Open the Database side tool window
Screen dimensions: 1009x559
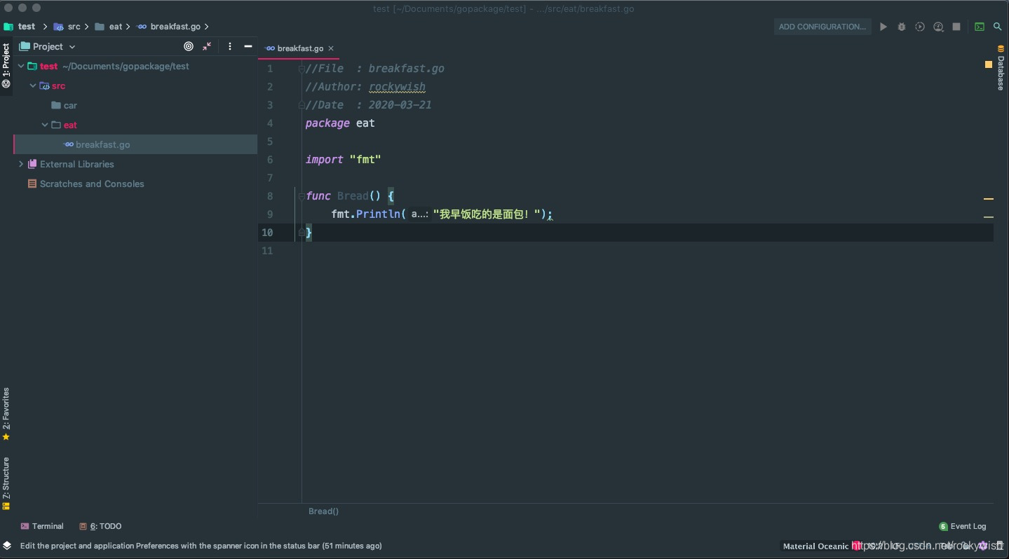[1001, 67]
